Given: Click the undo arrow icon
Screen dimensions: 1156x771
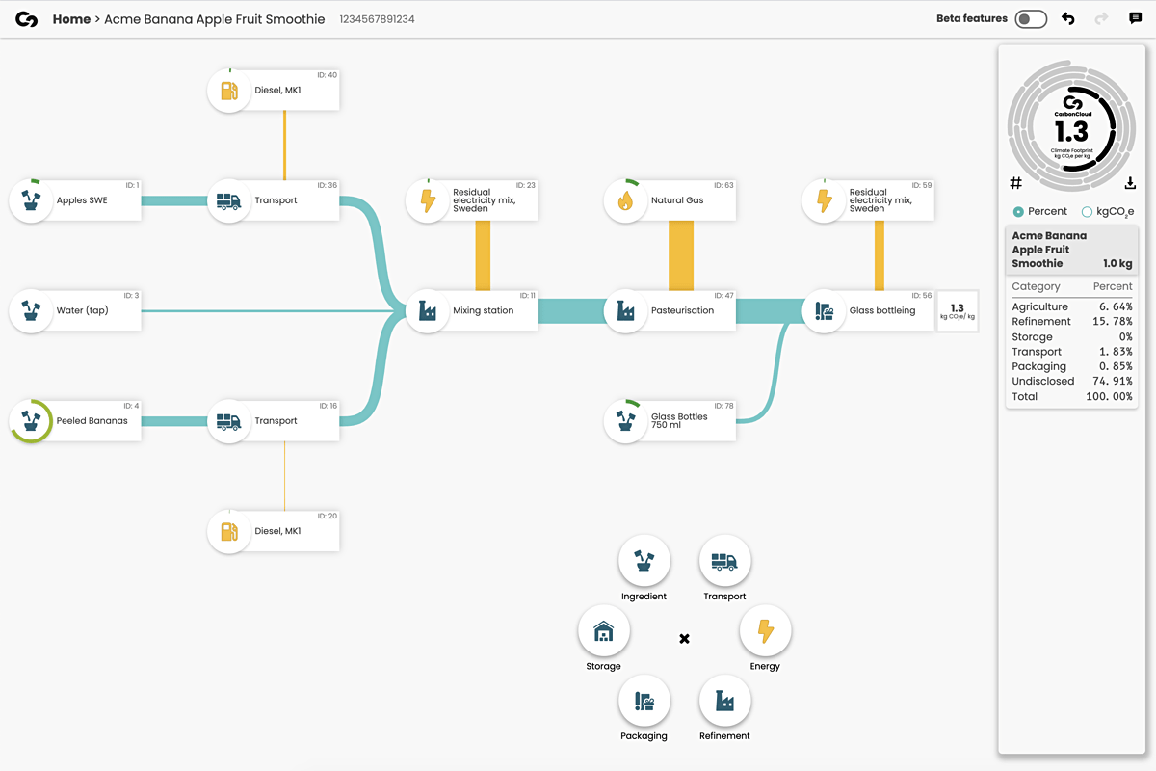Looking at the screenshot, I should (x=1067, y=19).
